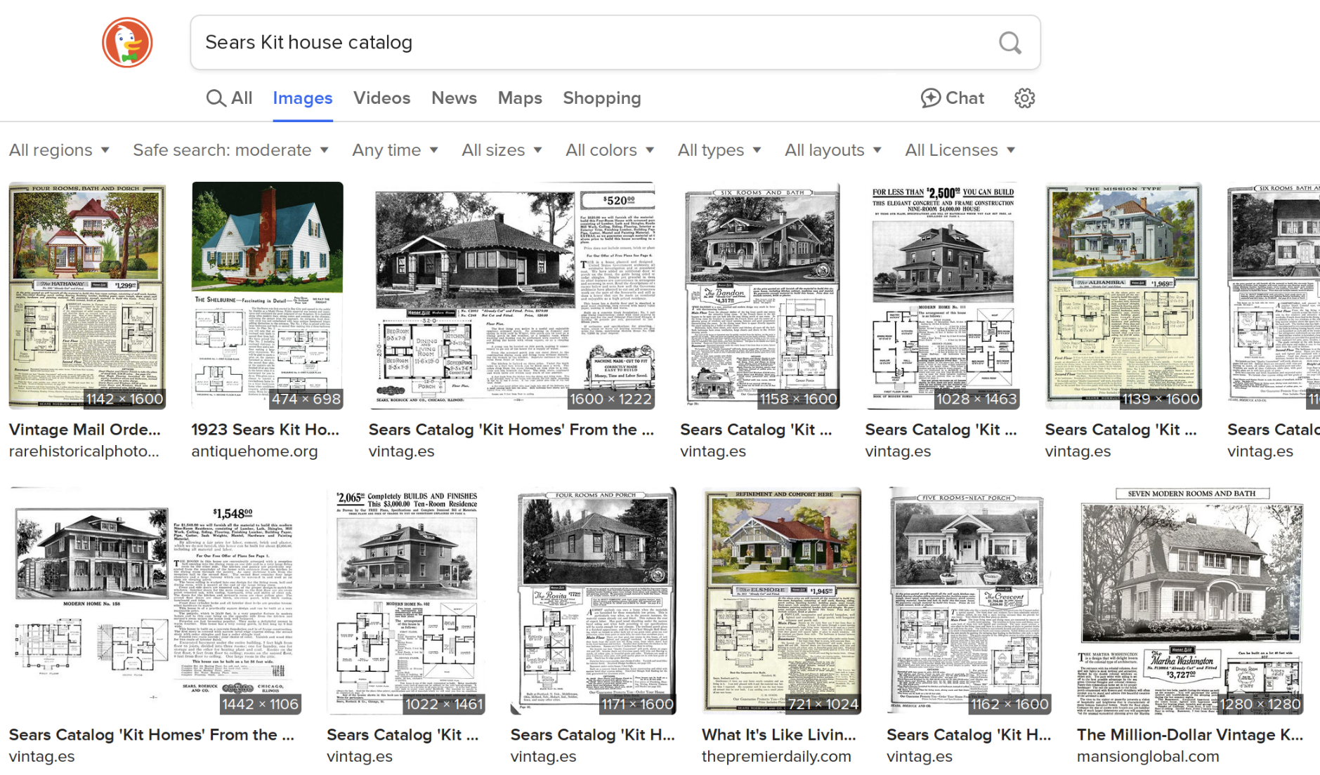Click the rarehistoricalphoto... source link

[84, 451]
